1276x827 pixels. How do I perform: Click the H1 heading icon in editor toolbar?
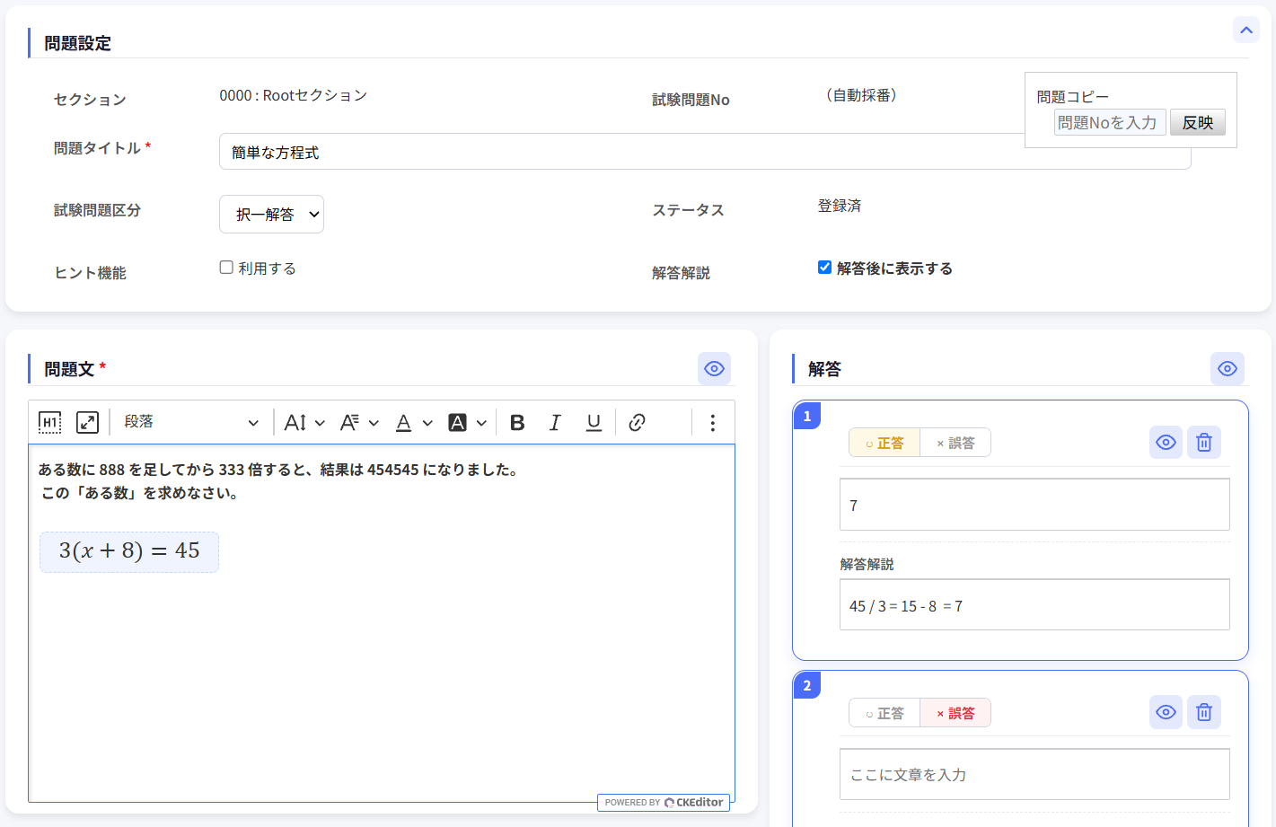pos(50,422)
